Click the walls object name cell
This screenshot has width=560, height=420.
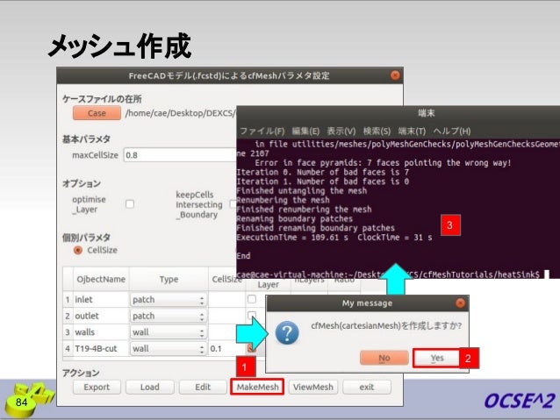point(101,332)
